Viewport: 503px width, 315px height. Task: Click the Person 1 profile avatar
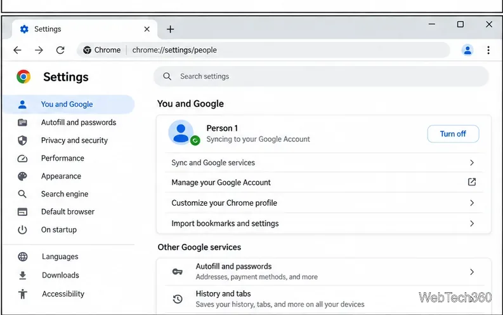pyautogui.click(x=181, y=132)
